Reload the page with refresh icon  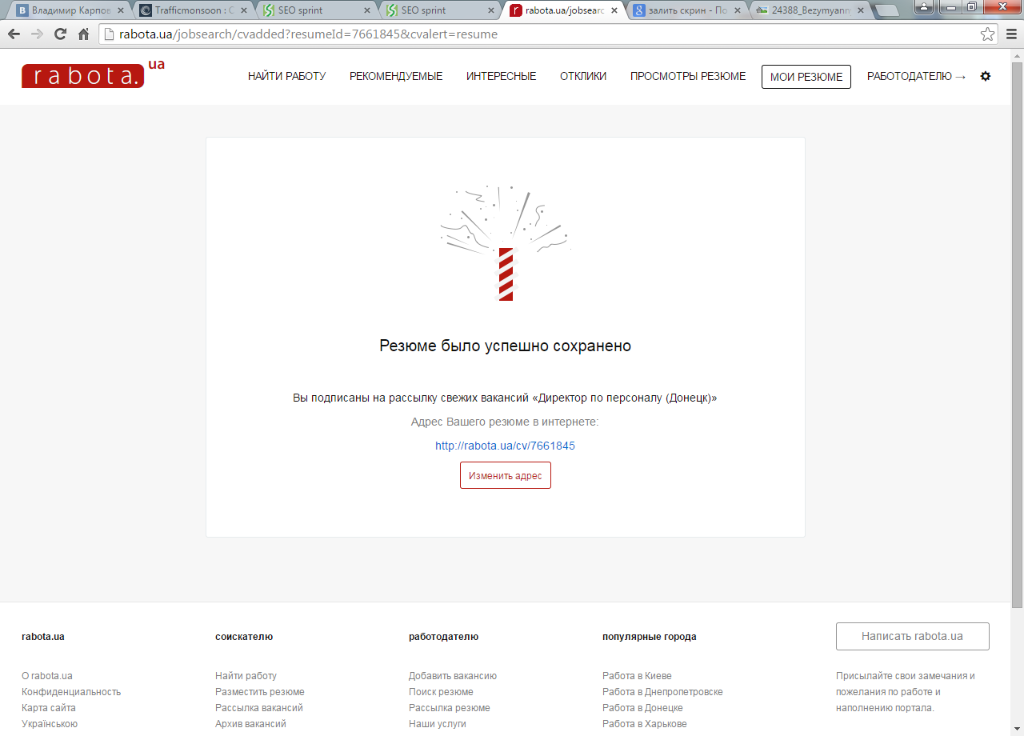(x=60, y=34)
